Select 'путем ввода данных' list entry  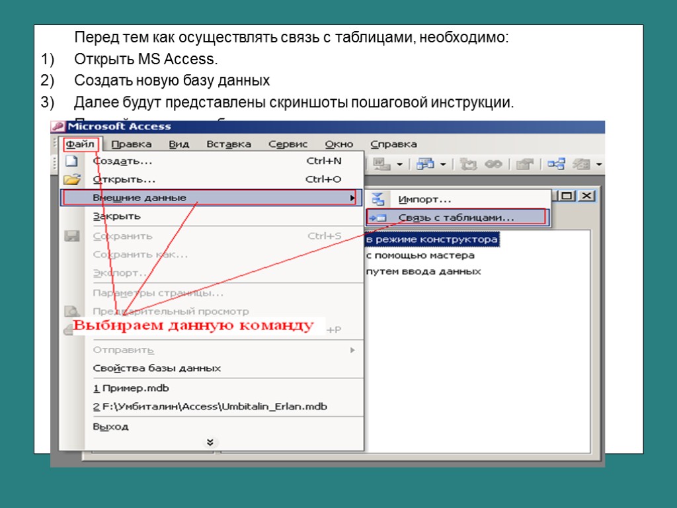point(423,271)
